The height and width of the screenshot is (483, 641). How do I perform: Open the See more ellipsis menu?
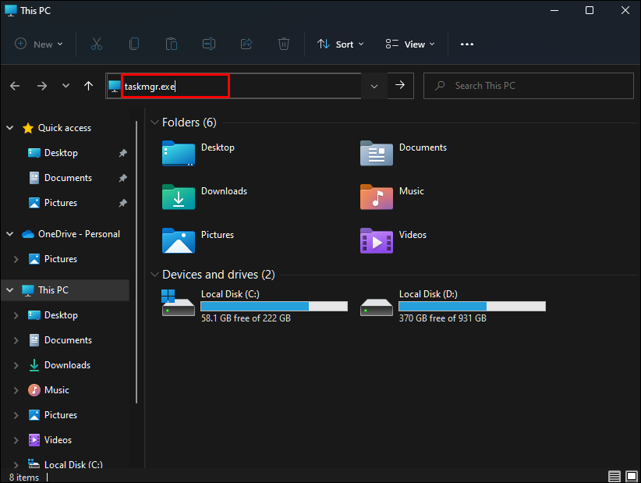(x=467, y=44)
